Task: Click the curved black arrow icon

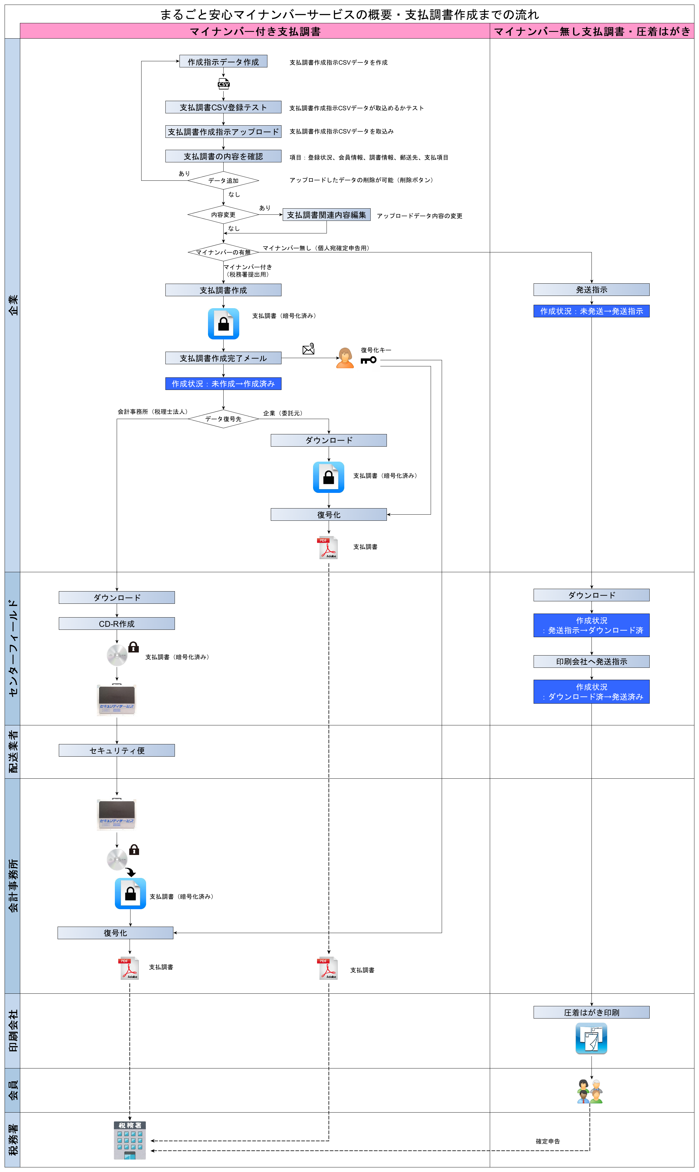Action: click(x=130, y=872)
